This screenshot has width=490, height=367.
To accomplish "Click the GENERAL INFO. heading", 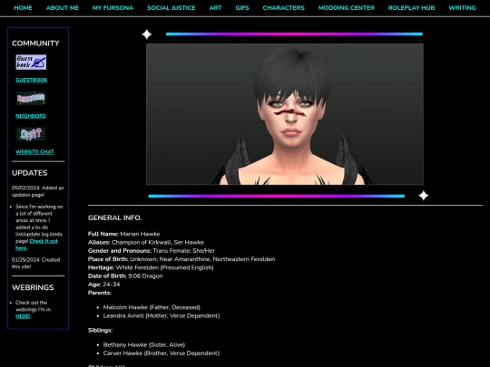I will pos(114,217).
